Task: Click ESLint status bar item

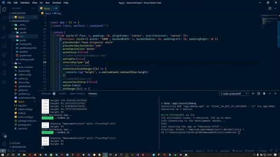Action: (x=250, y=151)
